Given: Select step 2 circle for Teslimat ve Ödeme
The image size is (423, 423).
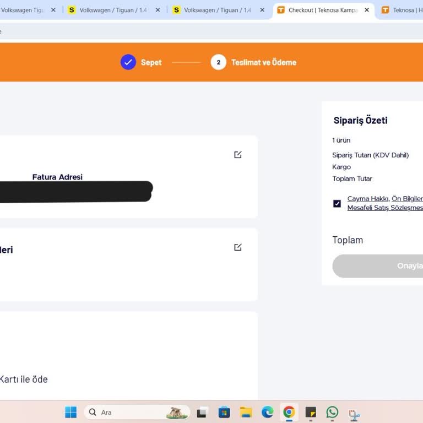Looking at the screenshot, I should point(218,62).
